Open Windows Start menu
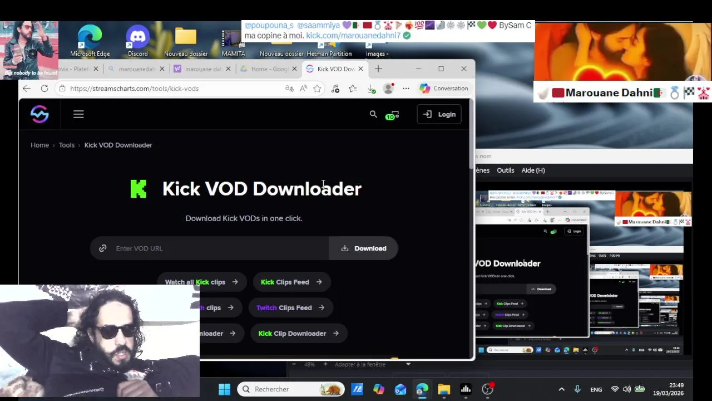 pos(224,389)
